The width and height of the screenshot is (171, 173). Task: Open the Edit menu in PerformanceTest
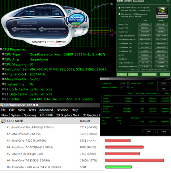pyautogui.click(x=12, y=110)
